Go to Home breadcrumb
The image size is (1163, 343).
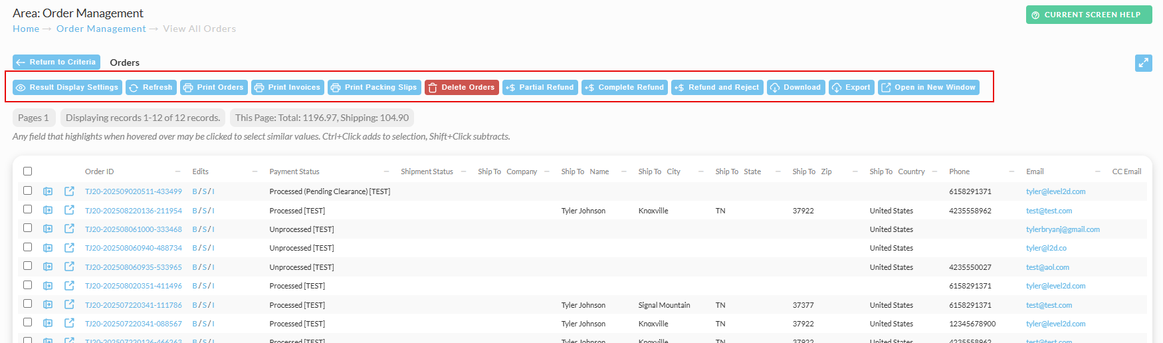[26, 29]
